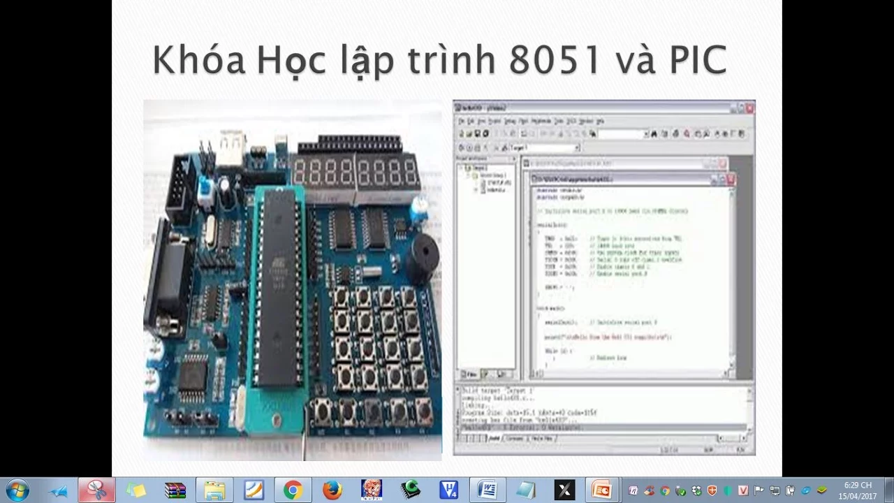The height and width of the screenshot is (503, 894).
Task: Open the Dropbox tray icon
Action: pos(696,490)
